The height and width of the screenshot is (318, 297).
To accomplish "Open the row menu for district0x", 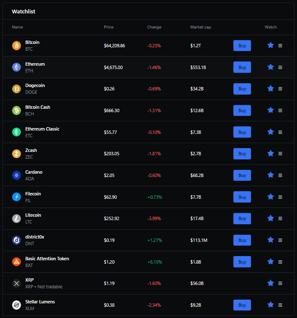I will tap(280, 240).
